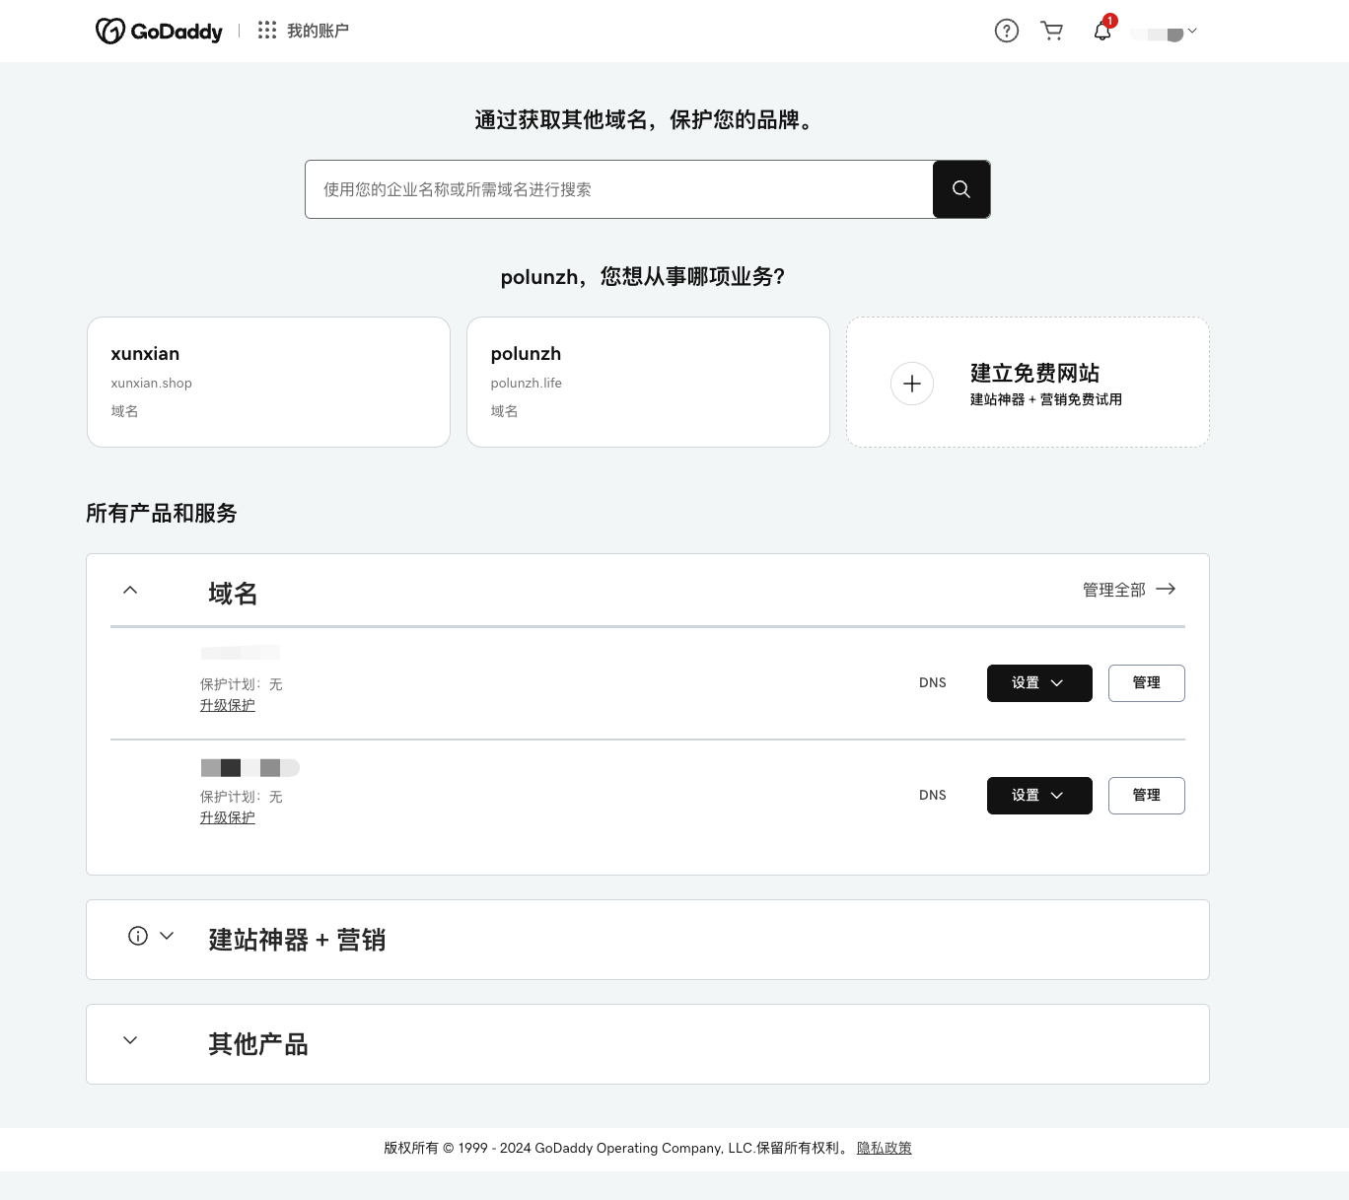
Task: Open the apps grid menu icon
Action: tap(267, 31)
